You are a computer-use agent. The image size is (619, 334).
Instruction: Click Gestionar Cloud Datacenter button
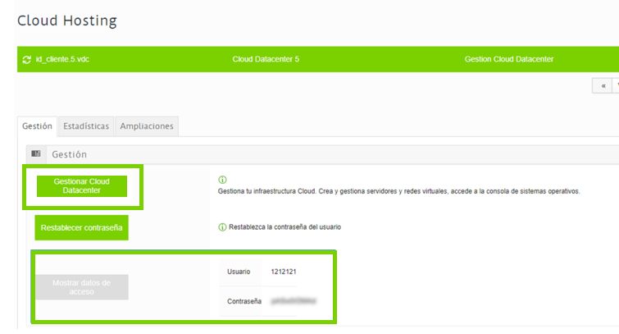point(82,186)
